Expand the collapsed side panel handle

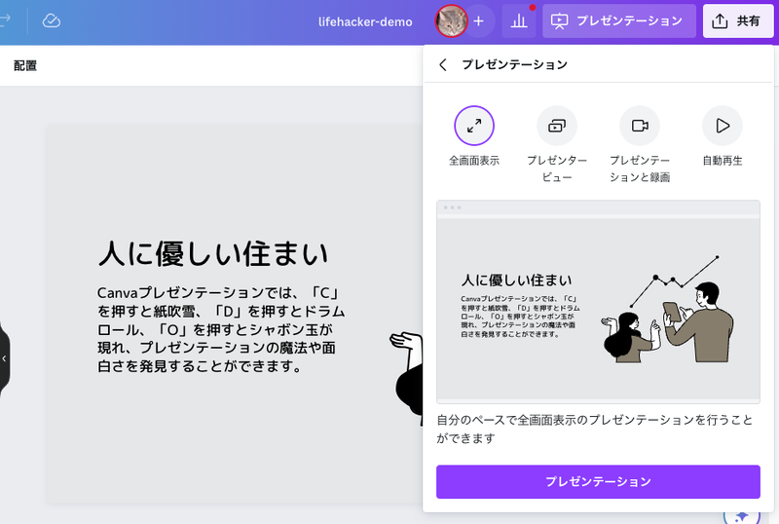[4, 358]
